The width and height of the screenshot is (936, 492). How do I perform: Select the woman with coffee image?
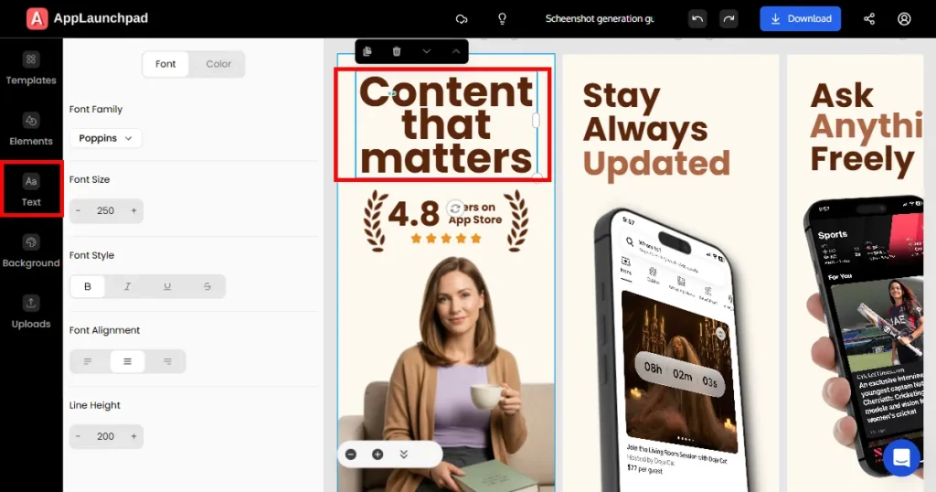click(446, 374)
